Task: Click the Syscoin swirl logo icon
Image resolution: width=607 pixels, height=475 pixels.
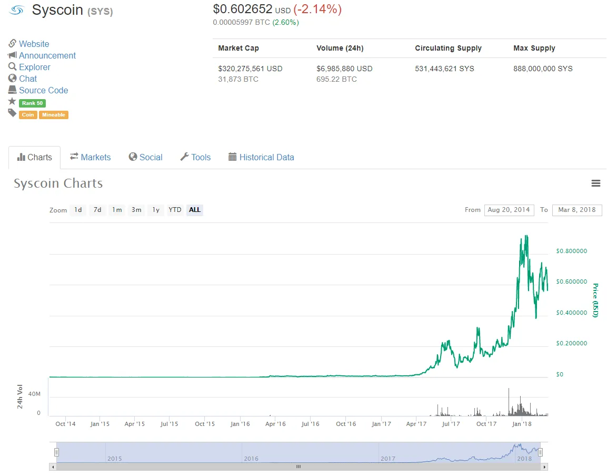Action: [x=17, y=10]
